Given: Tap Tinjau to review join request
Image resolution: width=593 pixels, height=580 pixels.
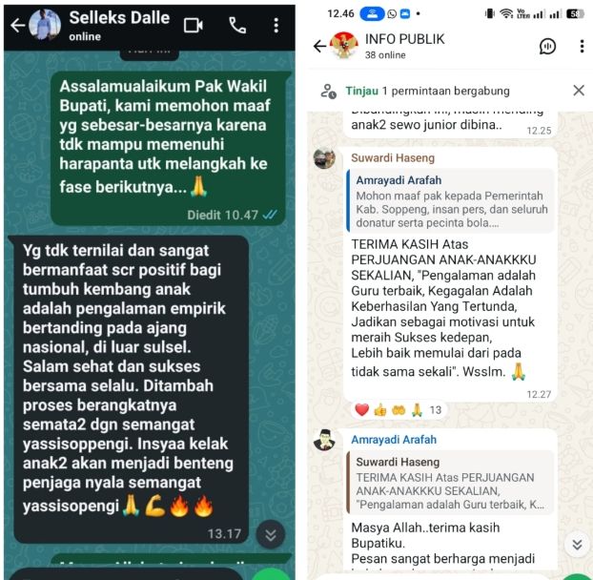Looking at the screenshot, I should pos(361,92).
